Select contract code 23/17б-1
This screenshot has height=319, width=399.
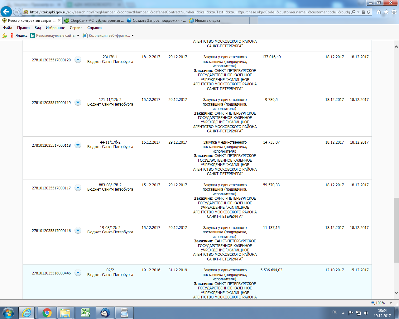click(110, 57)
